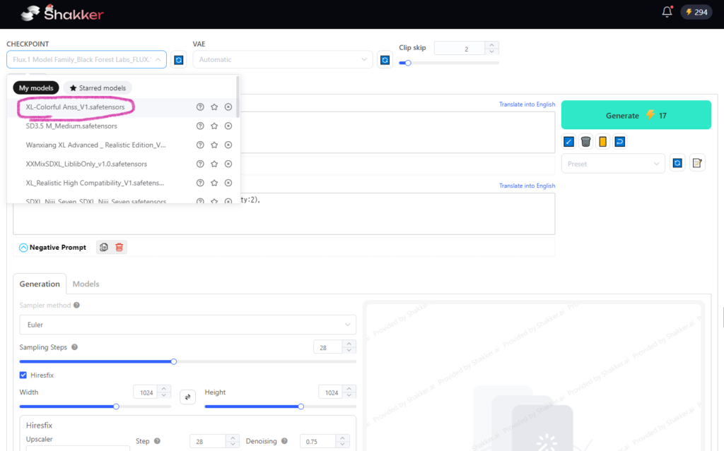
Task: Click the Sampling Steps slider handle
Action: click(174, 361)
